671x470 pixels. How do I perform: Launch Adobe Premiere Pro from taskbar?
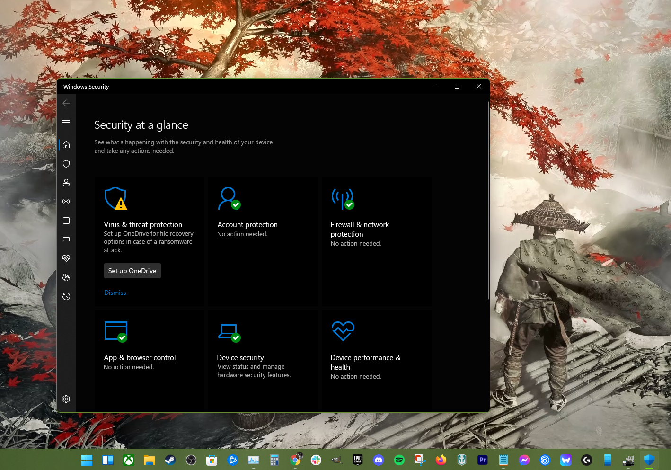pos(483,460)
